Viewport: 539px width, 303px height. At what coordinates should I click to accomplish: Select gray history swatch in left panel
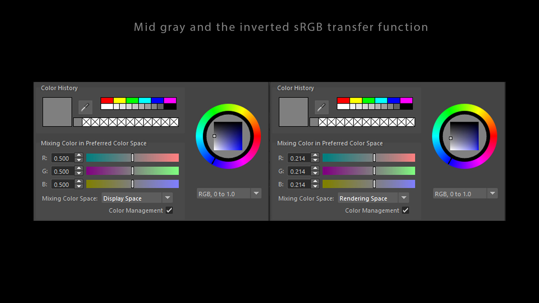tap(78, 122)
